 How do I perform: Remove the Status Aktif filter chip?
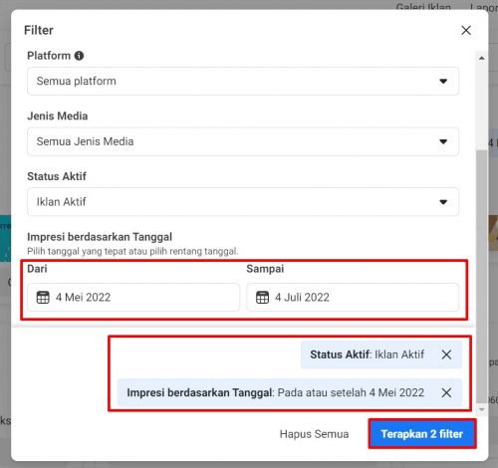[x=446, y=354]
